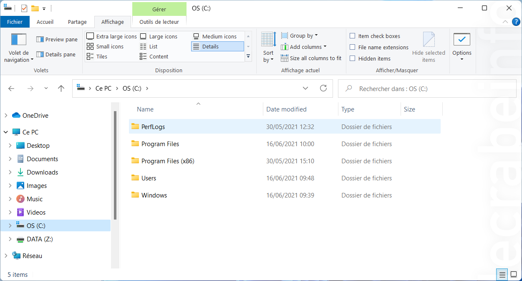
Task: Switch to Medium icons layout
Action: click(214, 36)
